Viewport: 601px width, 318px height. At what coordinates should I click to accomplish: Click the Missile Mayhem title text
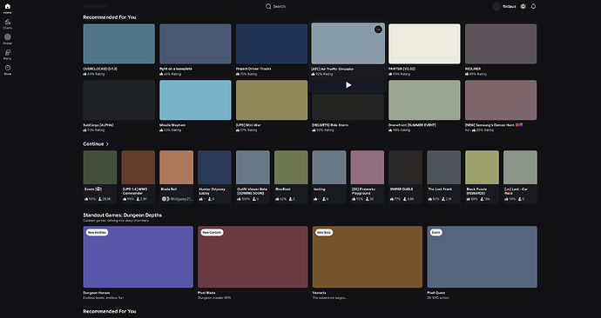click(x=172, y=125)
